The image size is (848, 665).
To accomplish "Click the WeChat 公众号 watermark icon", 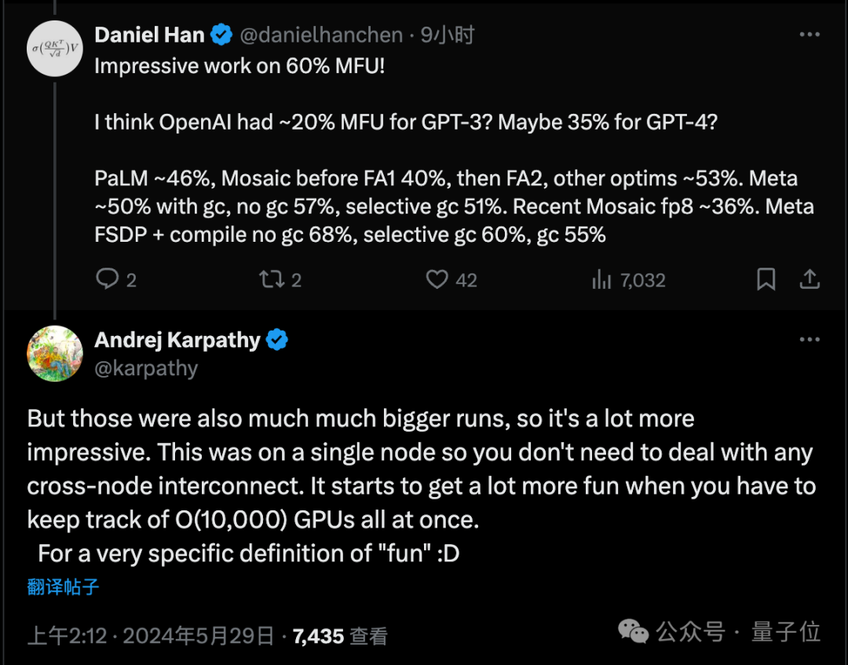I will [634, 631].
